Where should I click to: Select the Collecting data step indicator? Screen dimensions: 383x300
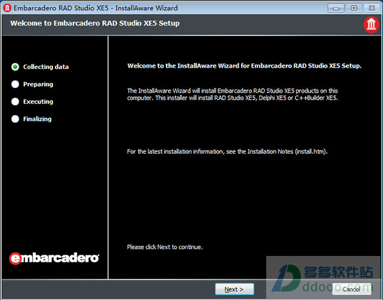click(15, 67)
